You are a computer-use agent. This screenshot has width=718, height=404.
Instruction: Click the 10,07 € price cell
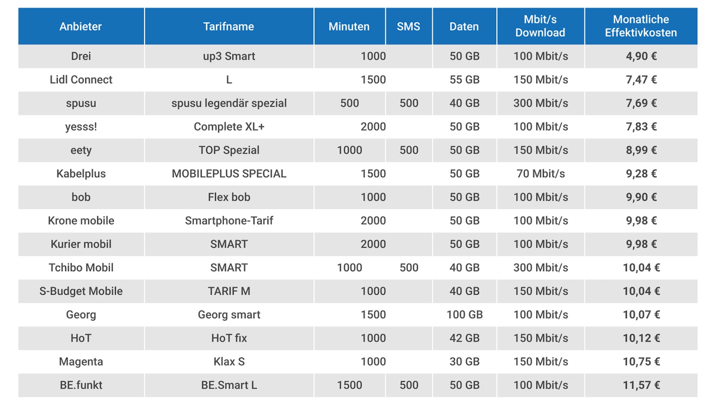tap(641, 315)
